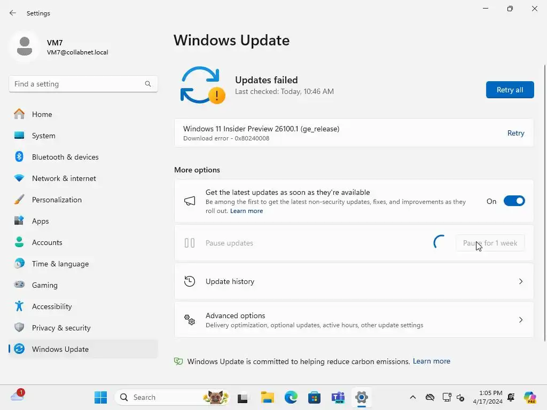Click Retry for Insider Preview 26100.1

coord(515,133)
